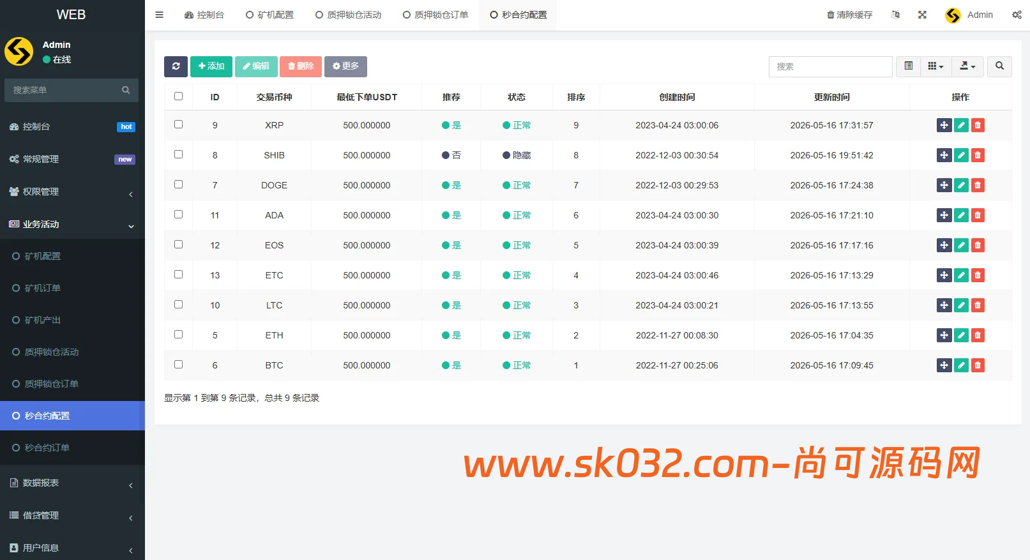Toggle table card view icon
Image resolution: width=1030 pixels, height=560 pixels.
908,66
